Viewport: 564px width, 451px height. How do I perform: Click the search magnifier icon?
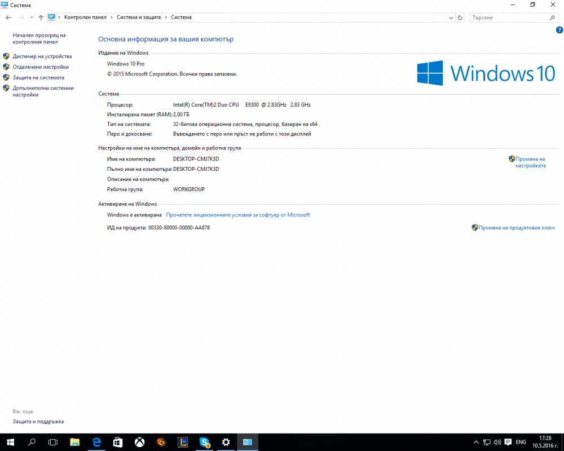[x=552, y=17]
